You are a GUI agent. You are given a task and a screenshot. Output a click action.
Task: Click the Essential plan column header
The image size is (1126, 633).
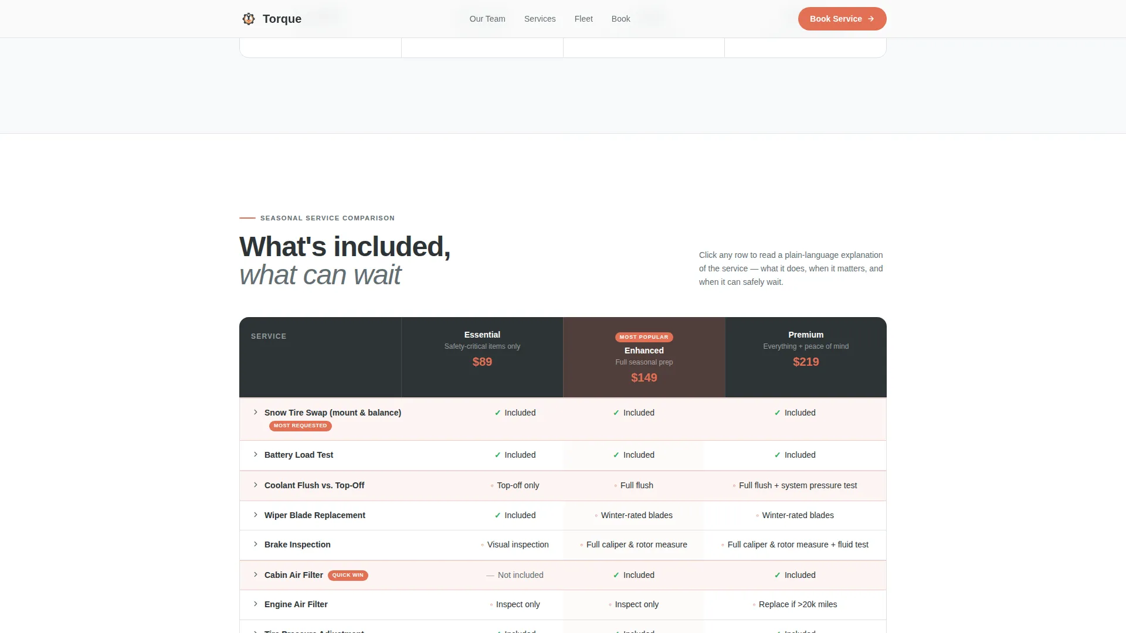tap(482, 358)
